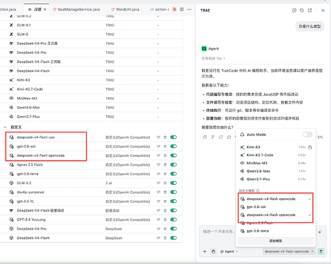Switch off the gpt-5.5 YL toggle
This screenshot has height=264, width=331.
click(173, 201)
